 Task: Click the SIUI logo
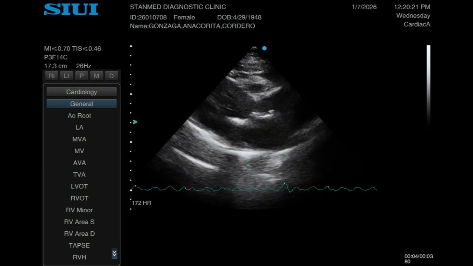coord(71,10)
